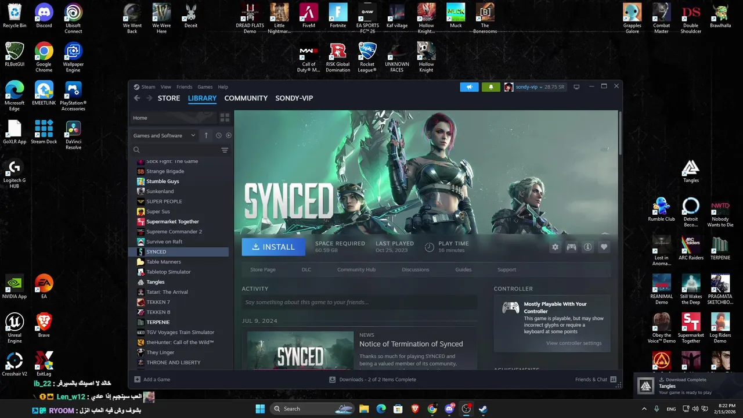Expand Games and Software dropdown

(x=164, y=135)
